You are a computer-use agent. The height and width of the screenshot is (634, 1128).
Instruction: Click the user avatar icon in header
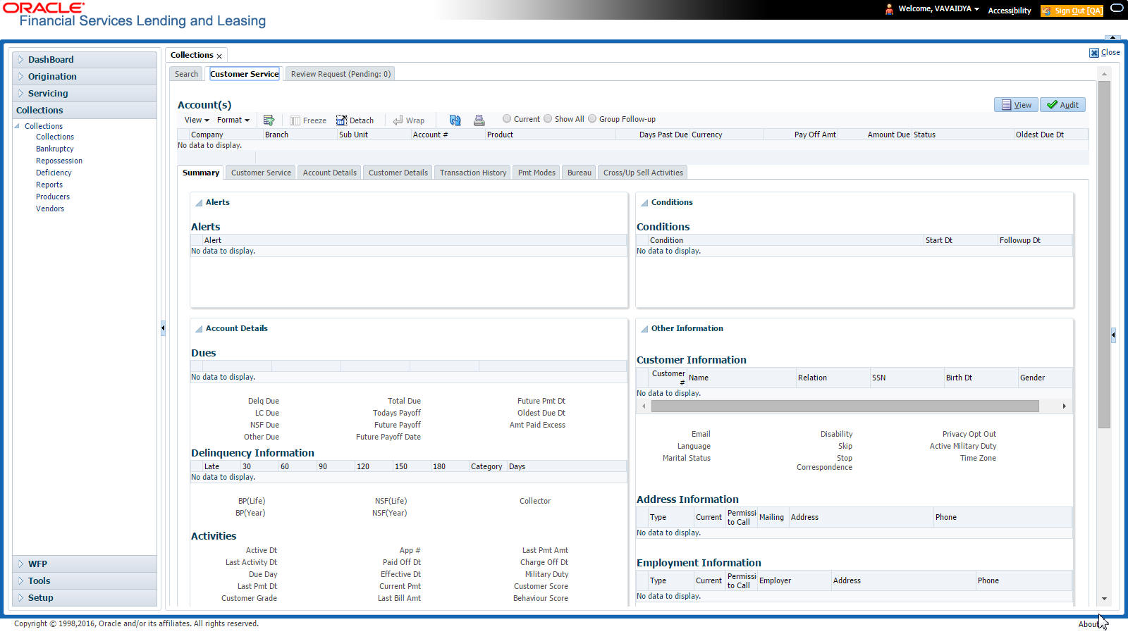(x=889, y=9)
